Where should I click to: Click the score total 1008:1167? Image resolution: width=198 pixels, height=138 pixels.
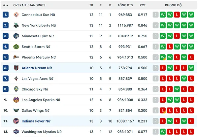point(125,121)
